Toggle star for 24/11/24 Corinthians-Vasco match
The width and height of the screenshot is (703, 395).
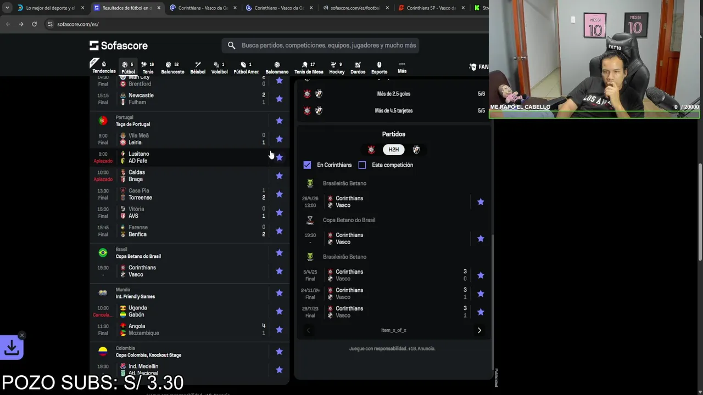click(481, 294)
